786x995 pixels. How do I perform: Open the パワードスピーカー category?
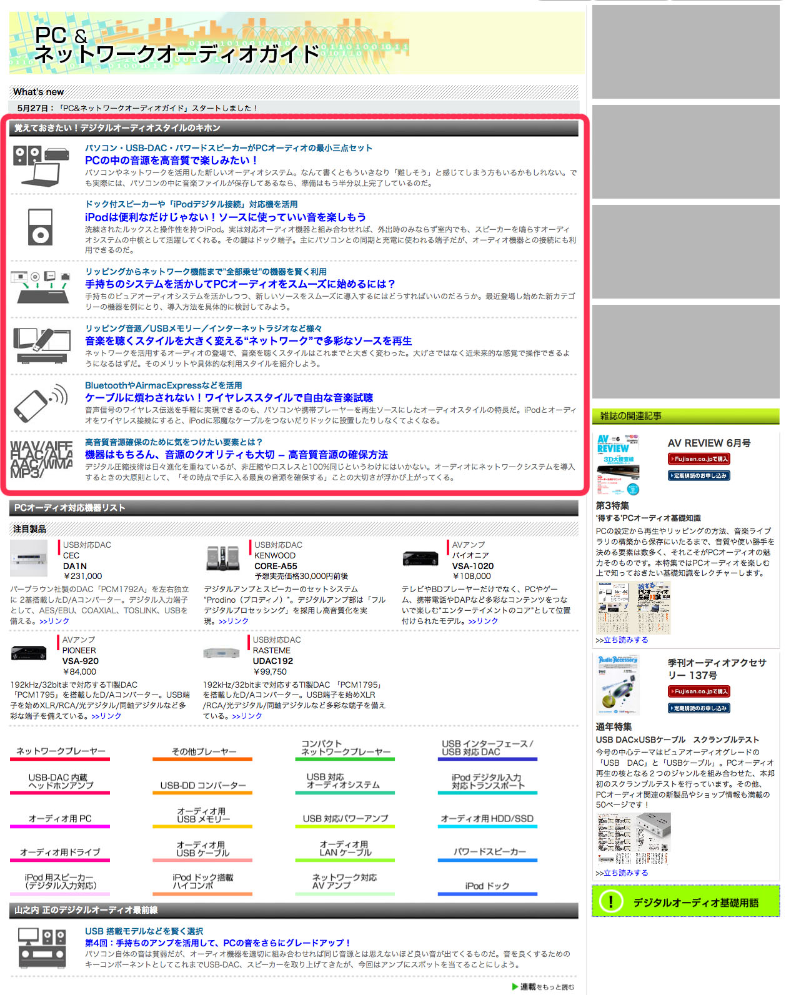point(487,853)
